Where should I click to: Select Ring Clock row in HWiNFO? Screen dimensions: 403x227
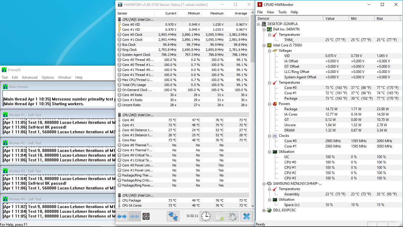click(x=183, y=50)
